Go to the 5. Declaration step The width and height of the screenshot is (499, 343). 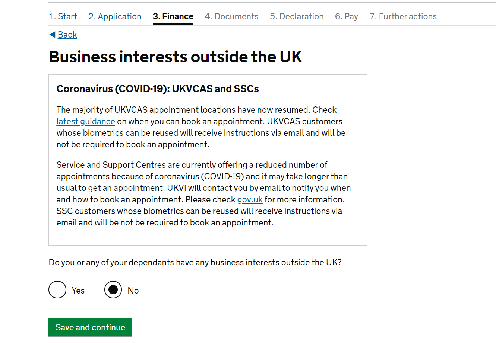pos(297,16)
